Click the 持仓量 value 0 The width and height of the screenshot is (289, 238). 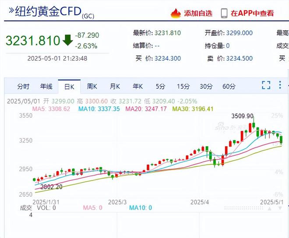pos(228,46)
